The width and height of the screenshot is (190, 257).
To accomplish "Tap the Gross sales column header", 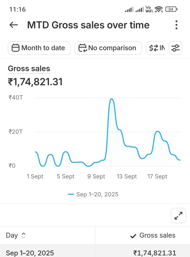I will (157, 235).
